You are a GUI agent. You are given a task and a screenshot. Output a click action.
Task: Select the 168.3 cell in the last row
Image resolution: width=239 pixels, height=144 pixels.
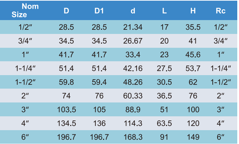coord(133,137)
